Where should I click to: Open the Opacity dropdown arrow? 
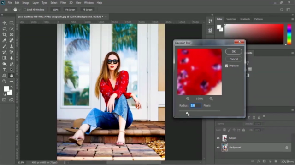click(x=263, y=124)
